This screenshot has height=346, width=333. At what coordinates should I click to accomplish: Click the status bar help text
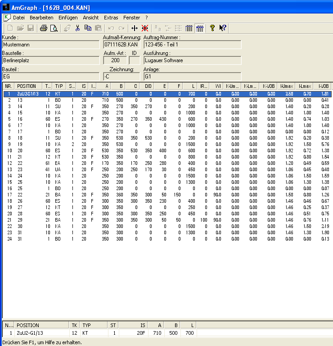(x=42, y=342)
